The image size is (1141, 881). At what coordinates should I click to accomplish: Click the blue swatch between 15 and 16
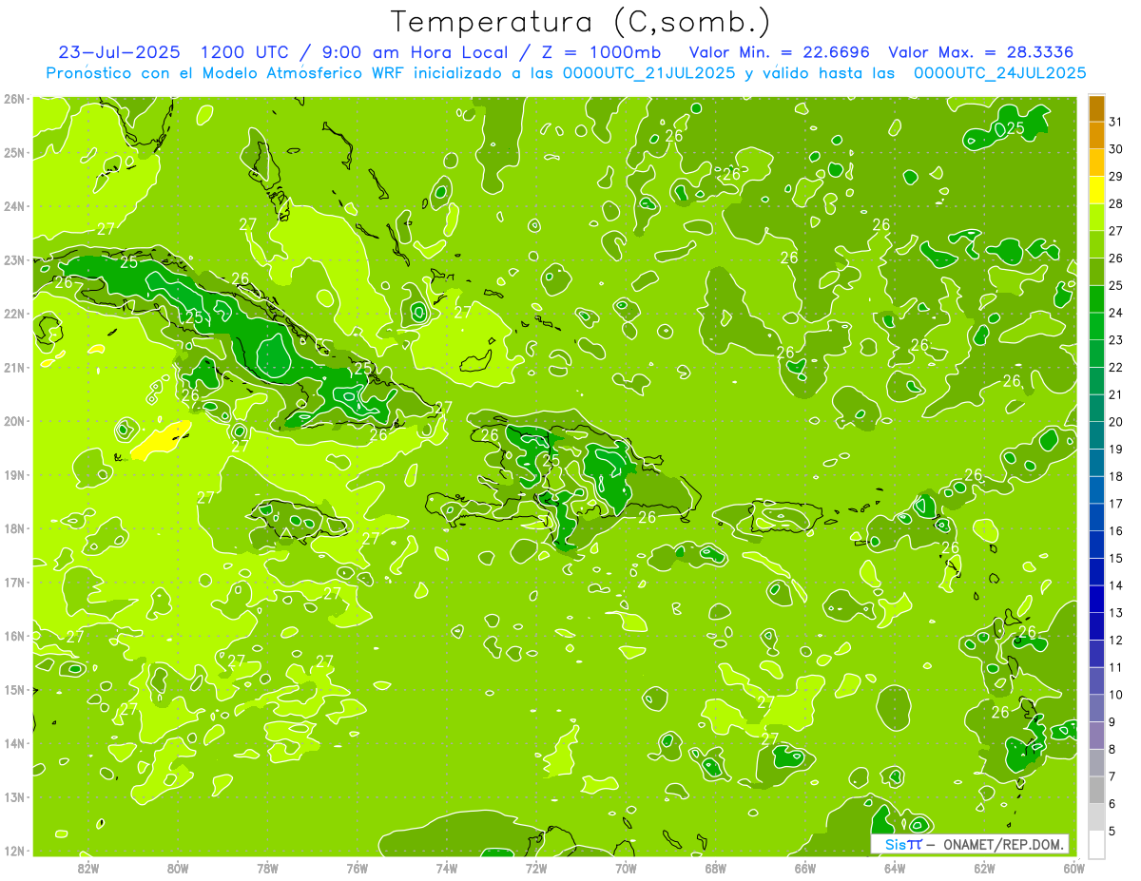point(1096,545)
